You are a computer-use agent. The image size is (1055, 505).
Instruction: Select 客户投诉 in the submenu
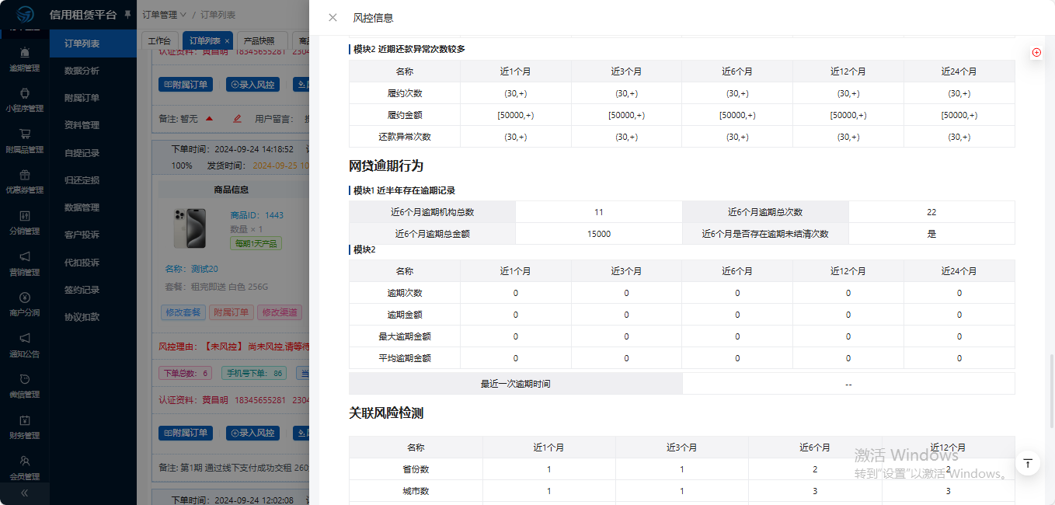pos(82,235)
